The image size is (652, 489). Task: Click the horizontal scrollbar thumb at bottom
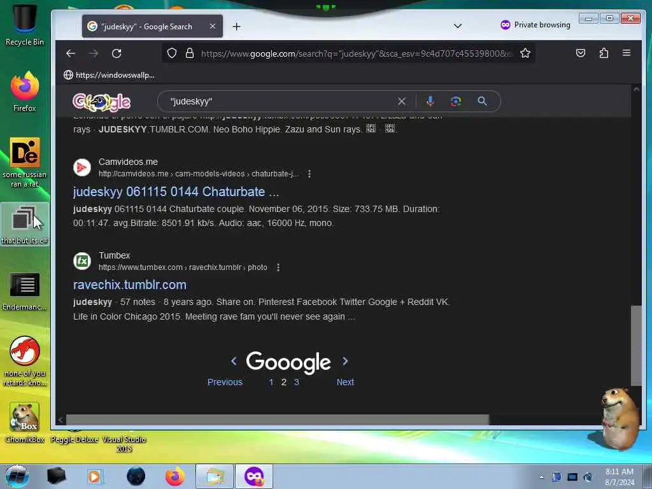pos(278,420)
